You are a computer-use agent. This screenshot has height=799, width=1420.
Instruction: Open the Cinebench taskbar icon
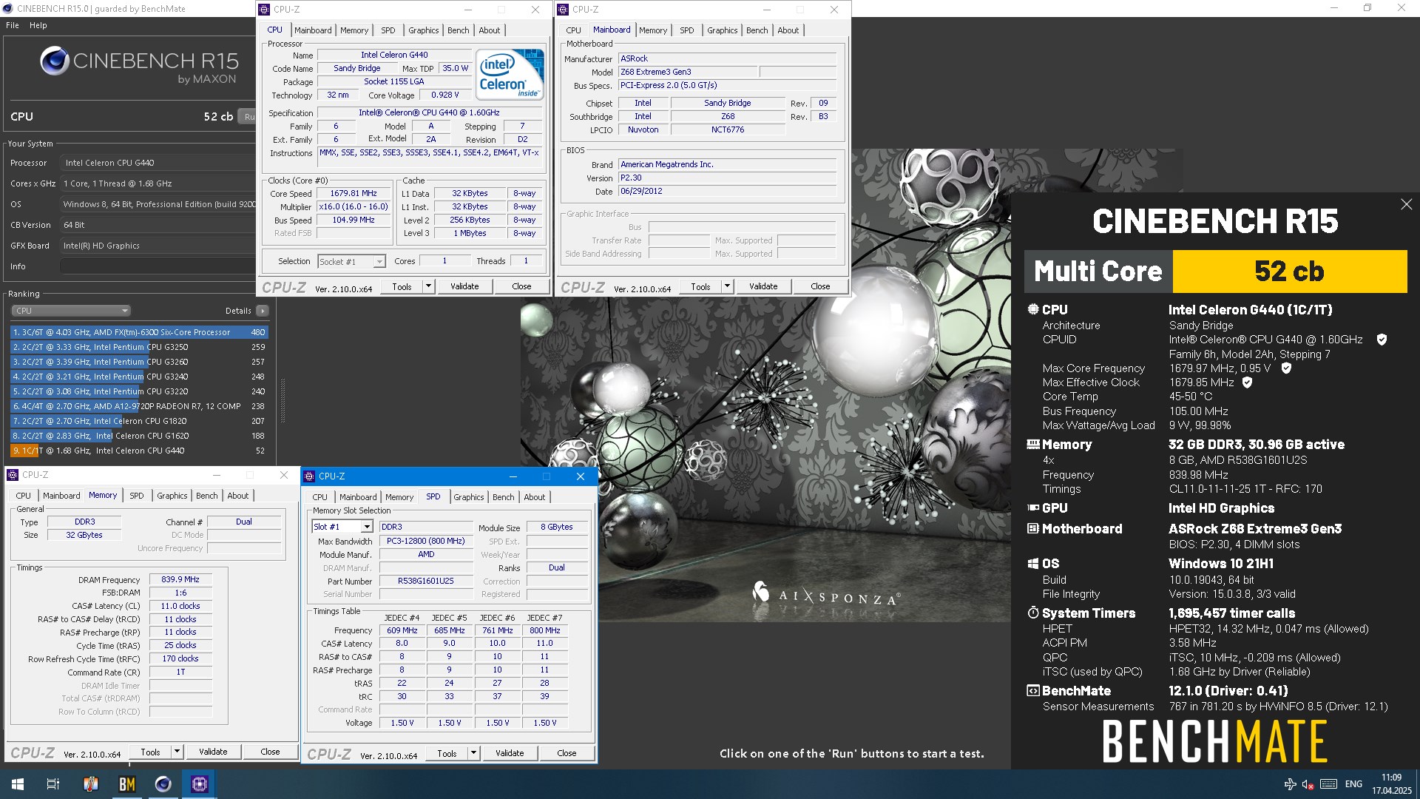tap(163, 784)
